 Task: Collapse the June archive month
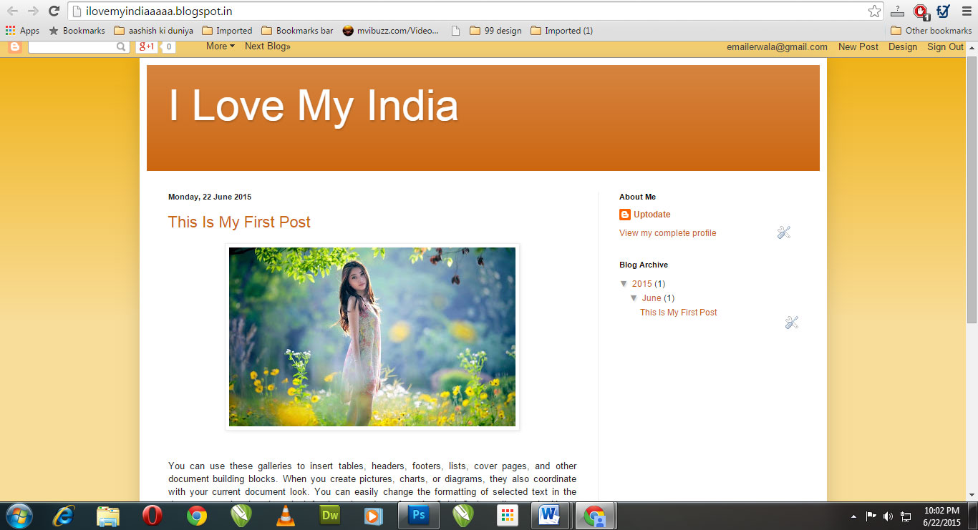(634, 298)
